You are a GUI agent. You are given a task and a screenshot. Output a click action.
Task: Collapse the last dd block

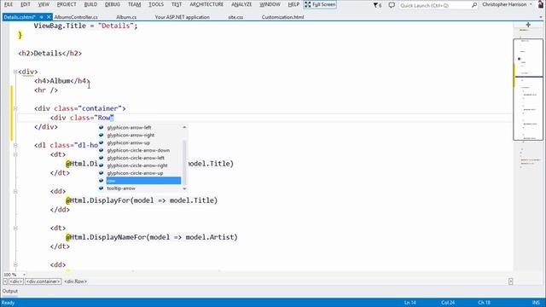15,265
